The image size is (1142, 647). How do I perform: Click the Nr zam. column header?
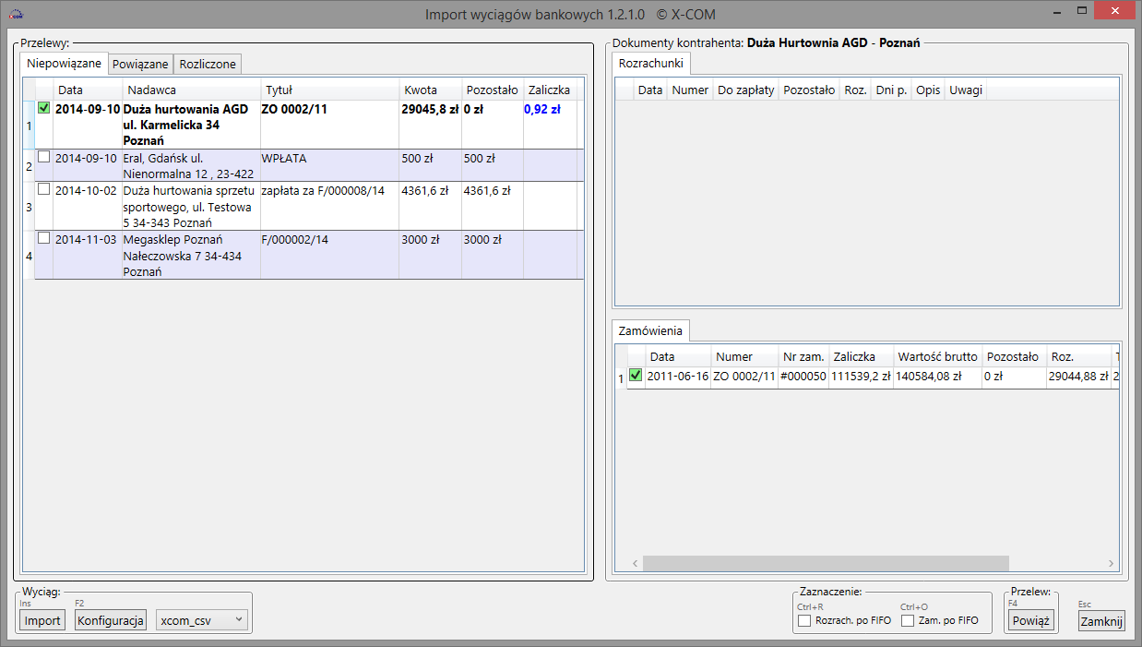click(x=803, y=356)
